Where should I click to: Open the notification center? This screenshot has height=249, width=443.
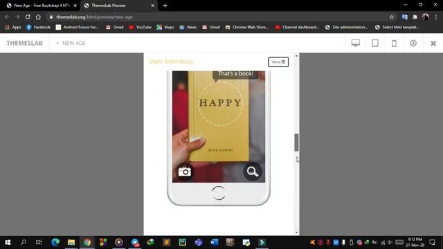click(432, 242)
